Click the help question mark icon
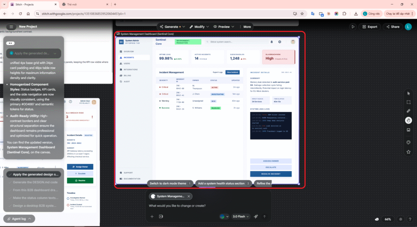 (x=410, y=219)
